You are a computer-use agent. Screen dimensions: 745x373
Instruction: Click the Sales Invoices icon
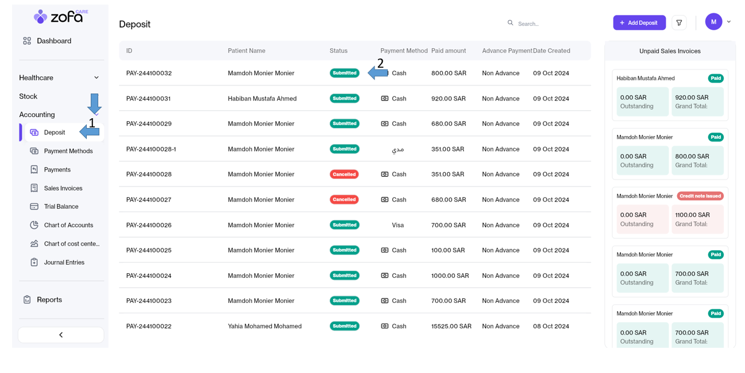(34, 188)
